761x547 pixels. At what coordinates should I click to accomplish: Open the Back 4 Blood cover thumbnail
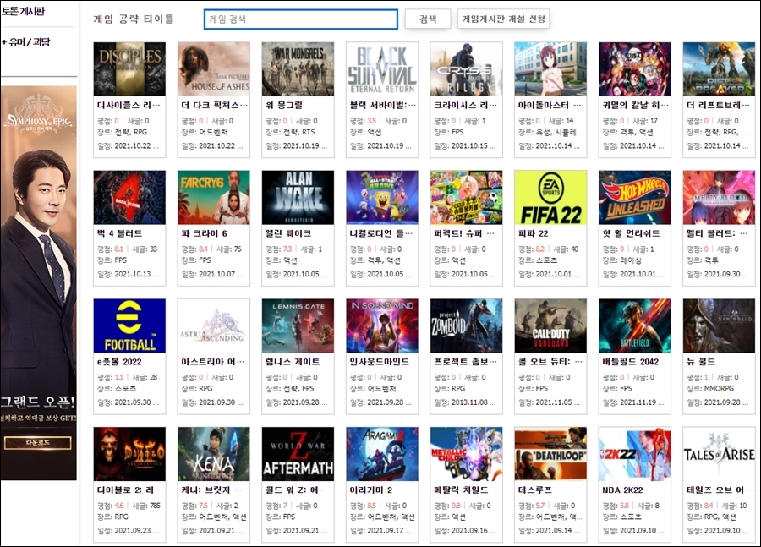pyautogui.click(x=129, y=198)
